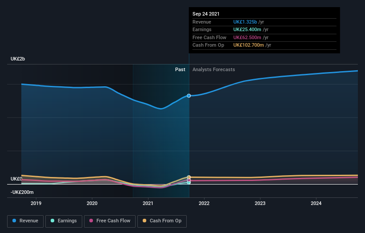
Task: Toggle the Free Cash Flow legend series
Action: (x=110, y=221)
